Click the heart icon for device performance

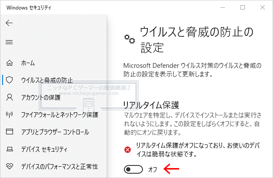pyautogui.click(x=10, y=166)
